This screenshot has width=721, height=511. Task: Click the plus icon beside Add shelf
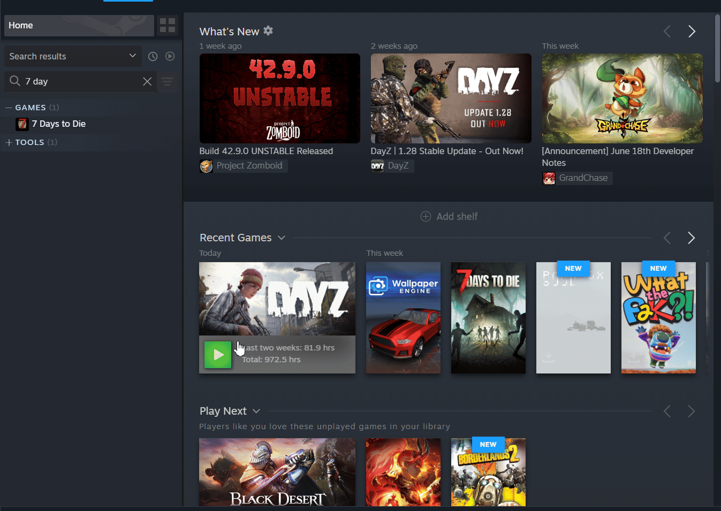426,216
